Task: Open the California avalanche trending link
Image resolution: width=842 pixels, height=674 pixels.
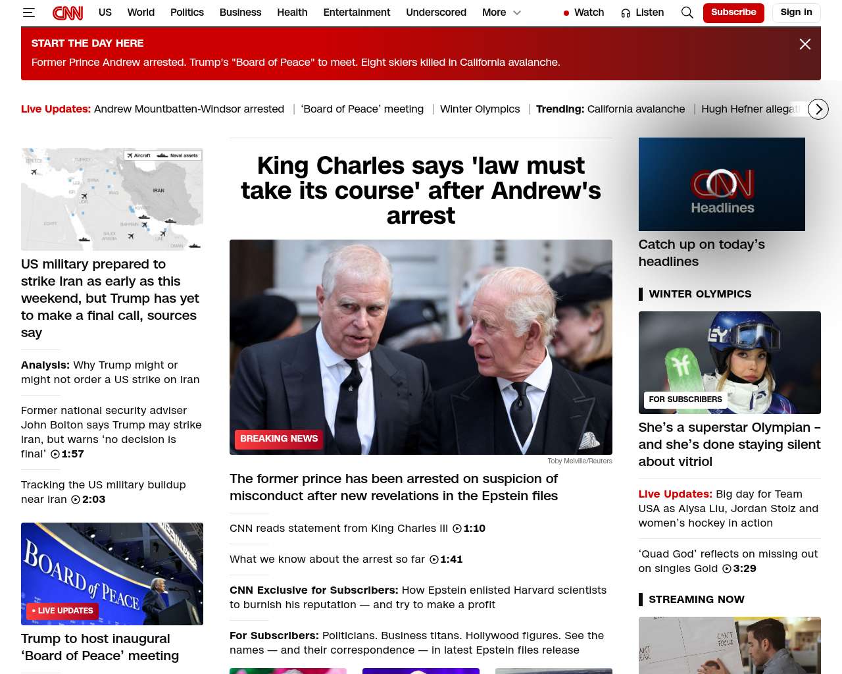Action: [636, 109]
